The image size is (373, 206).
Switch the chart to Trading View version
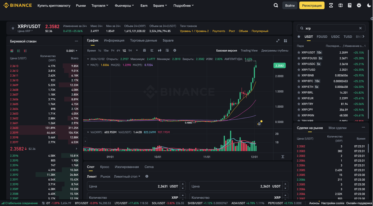pos(249,50)
